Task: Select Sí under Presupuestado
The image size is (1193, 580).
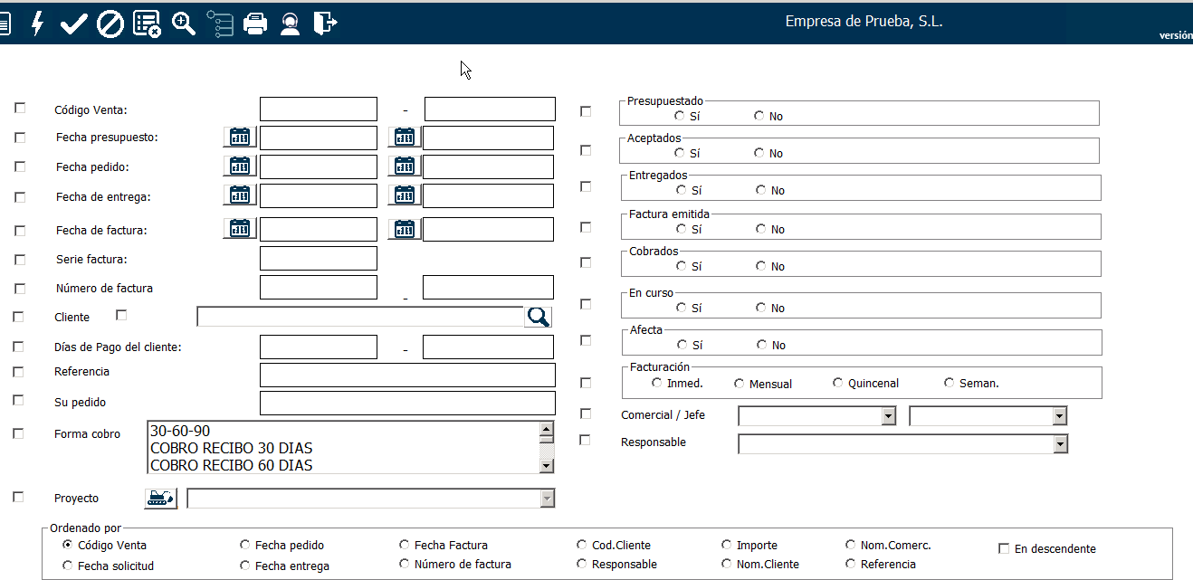Action: point(680,116)
